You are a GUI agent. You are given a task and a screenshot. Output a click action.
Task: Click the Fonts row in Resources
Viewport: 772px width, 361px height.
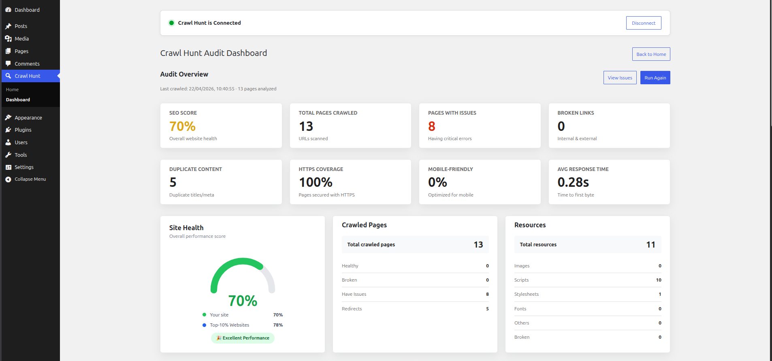588,309
